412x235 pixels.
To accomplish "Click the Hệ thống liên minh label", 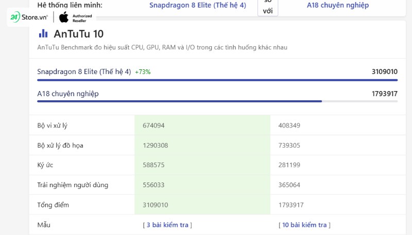I will [70, 5].
